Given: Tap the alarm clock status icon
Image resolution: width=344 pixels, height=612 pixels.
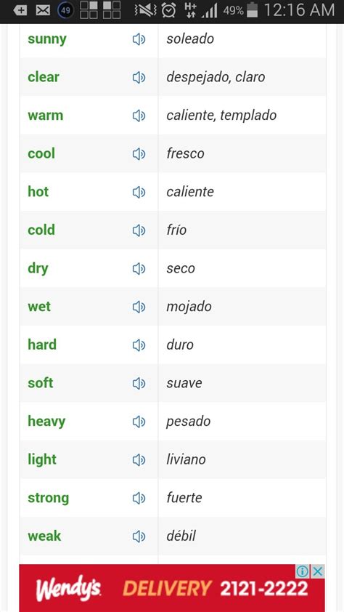Looking at the screenshot, I should click(x=168, y=10).
